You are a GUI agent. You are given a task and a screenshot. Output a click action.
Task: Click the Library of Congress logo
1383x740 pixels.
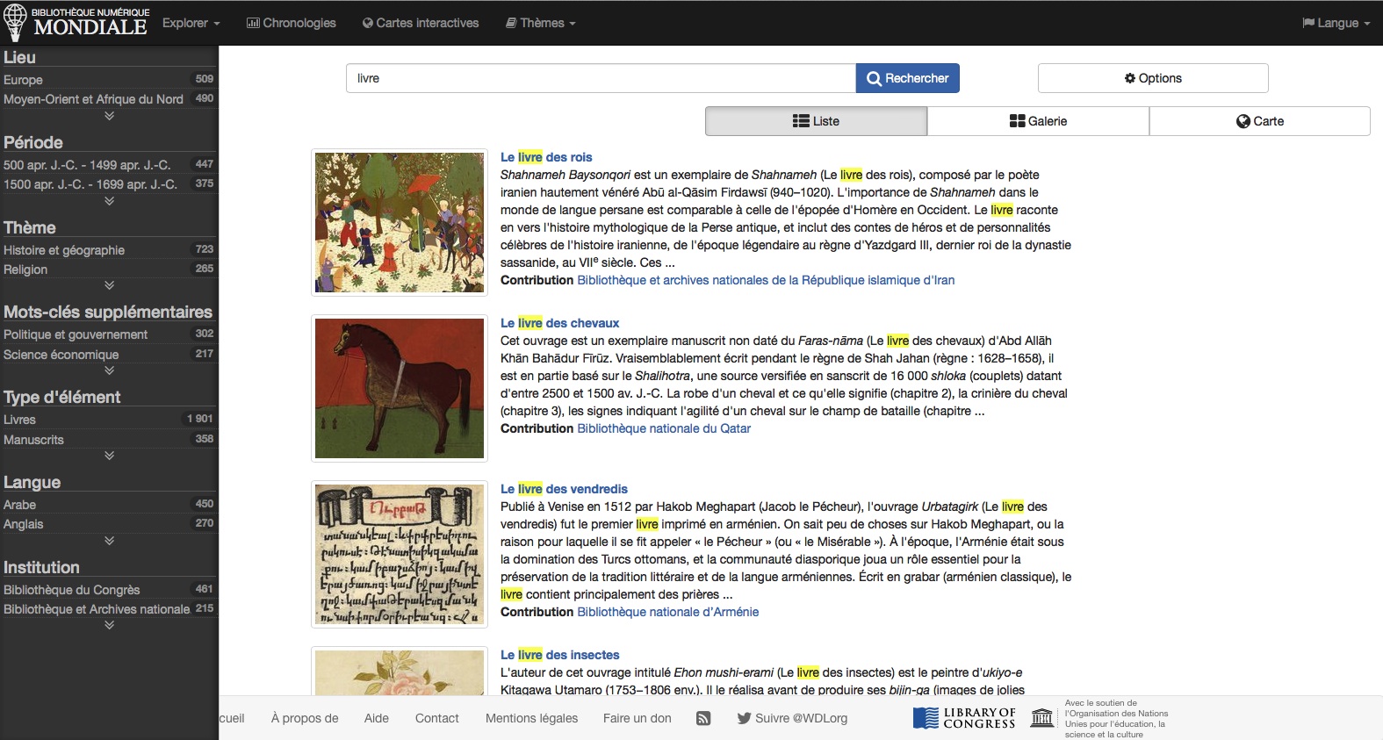pos(964,718)
